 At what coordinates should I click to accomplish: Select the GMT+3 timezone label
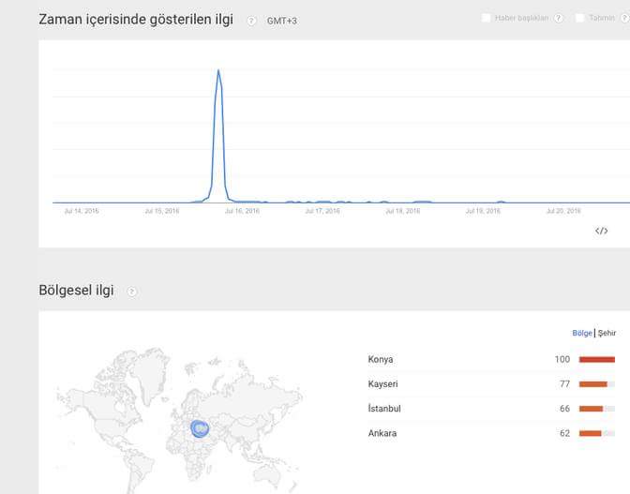pos(282,21)
